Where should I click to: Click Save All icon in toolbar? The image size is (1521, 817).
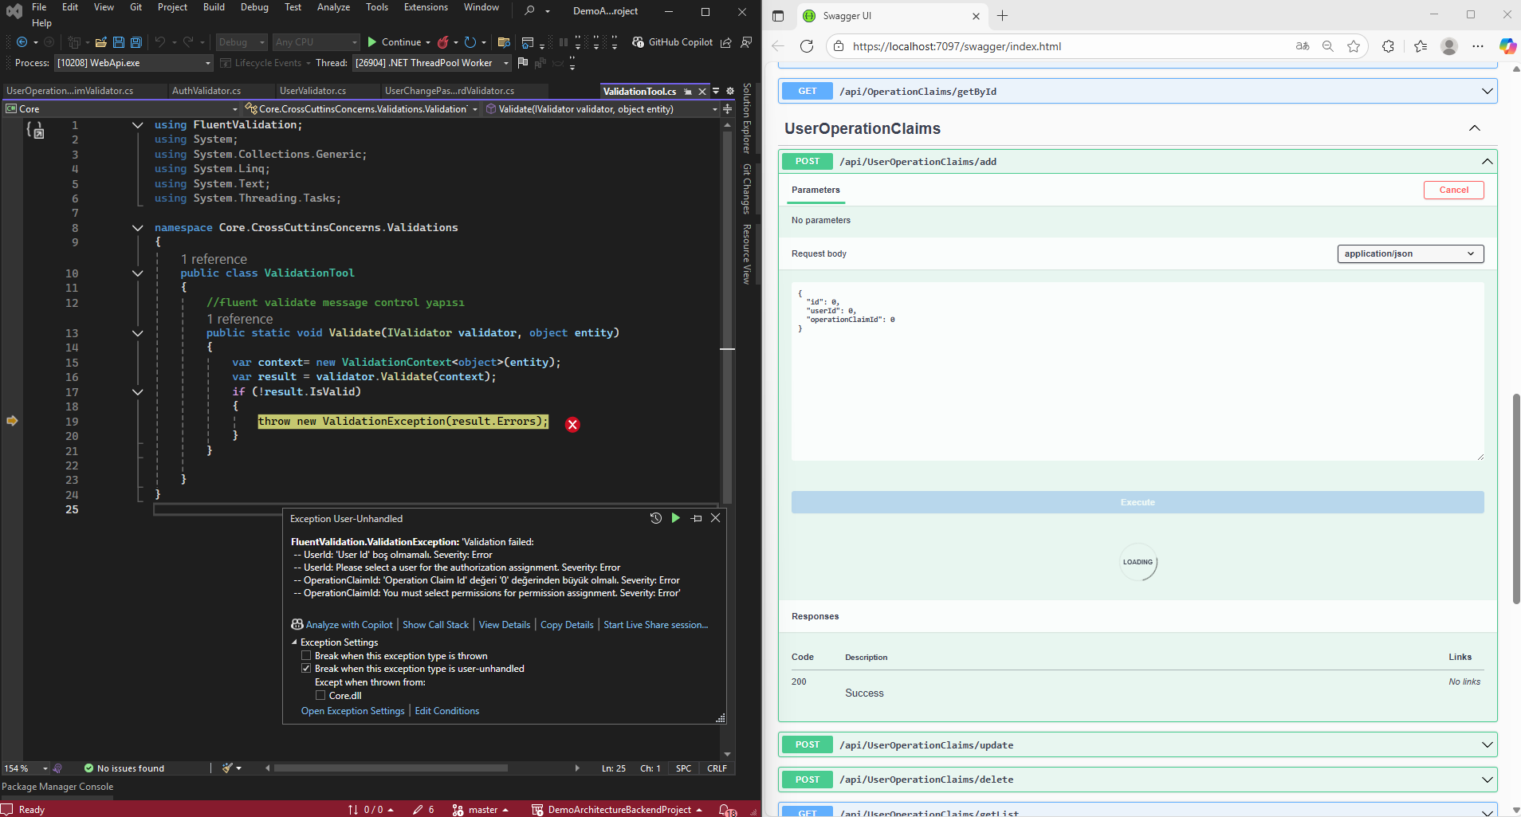pos(136,42)
